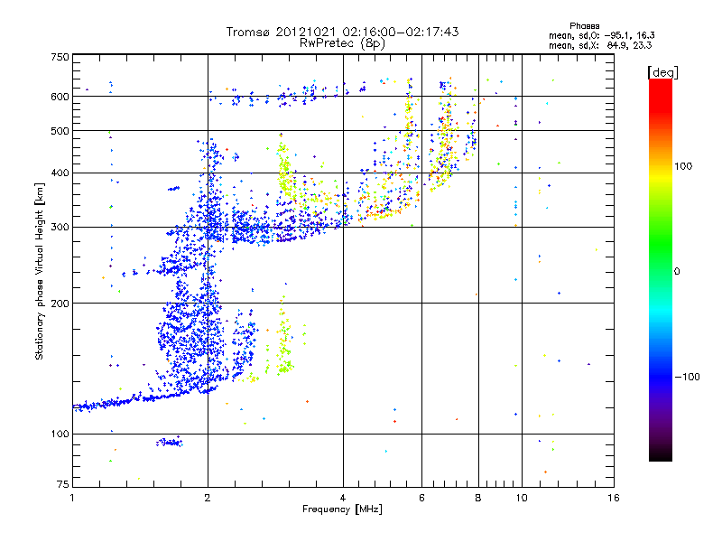
Task: Click the rainbow phase colorbar
Action: [x=661, y=269]
